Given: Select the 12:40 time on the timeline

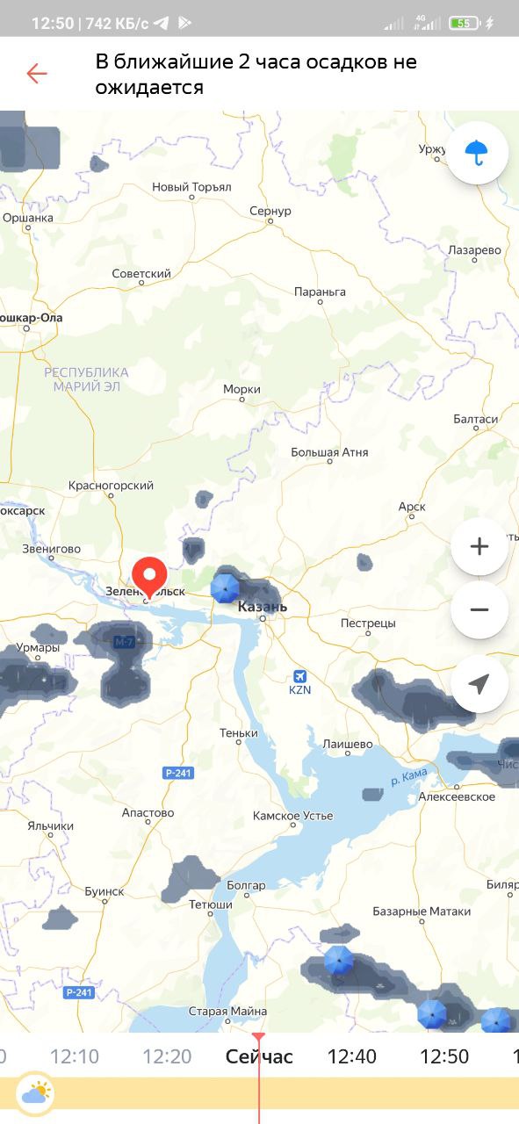Looking at the screenshot, I should click(351, 1056).
